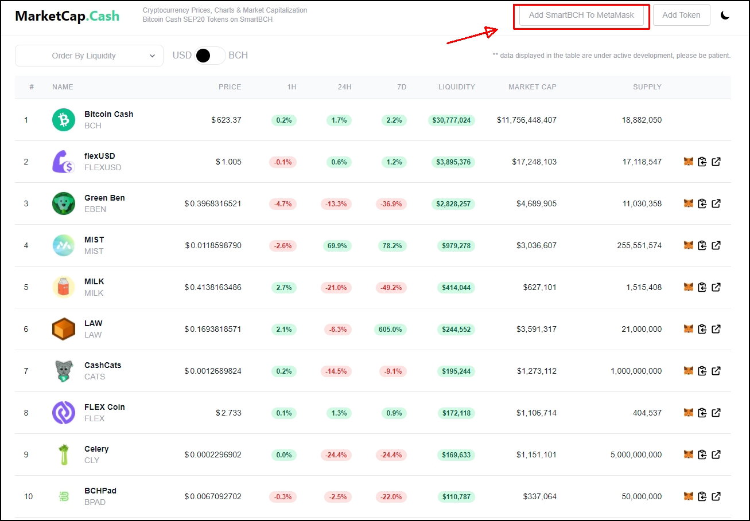Click the supply value 5,000,000,000
This screenshot has width=750, height=521.
[636, 455]
